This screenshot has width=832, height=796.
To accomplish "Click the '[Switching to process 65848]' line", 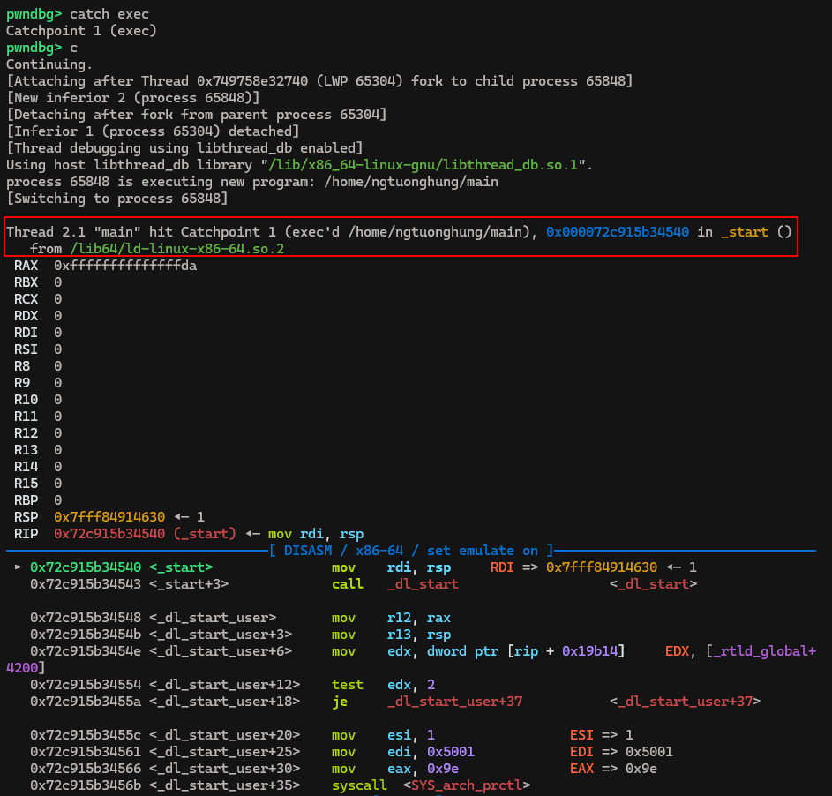I will [116, 199].
